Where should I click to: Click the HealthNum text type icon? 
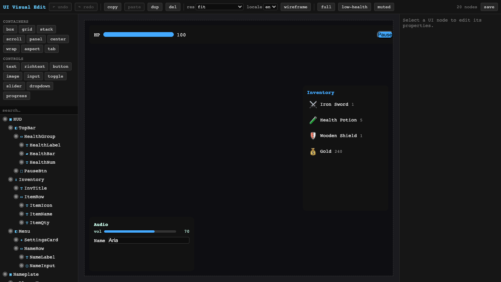tap(27, 163)
